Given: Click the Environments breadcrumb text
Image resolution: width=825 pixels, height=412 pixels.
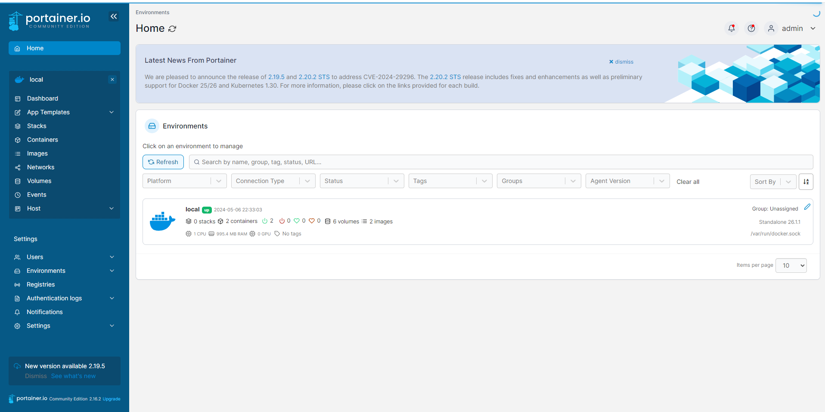Looking at the screenshot, I should [152, 12].
